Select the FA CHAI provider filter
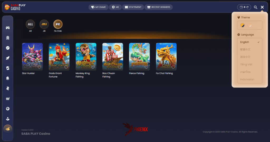Screen dimensions: 270x142 tap(58, 24)
